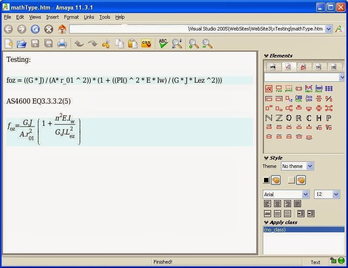The image size is (348, 268).
Task: Go forward with the Forward arrow button
Action: [22, 29]
